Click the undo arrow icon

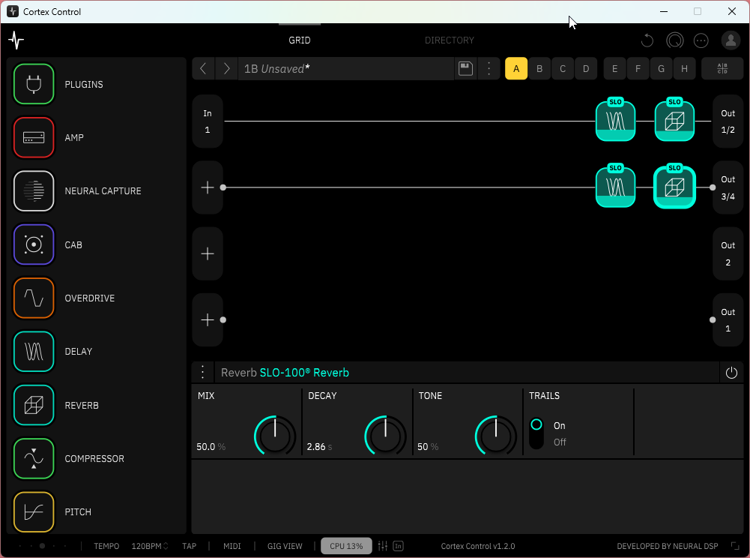[647, 40]
